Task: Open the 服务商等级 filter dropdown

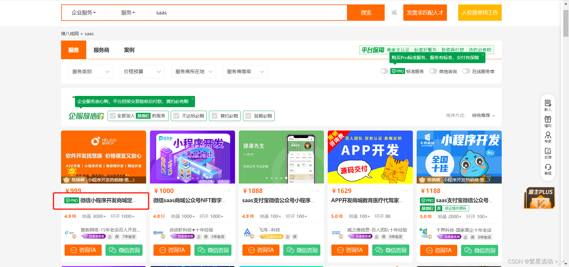Action: [x=245, y=71]
